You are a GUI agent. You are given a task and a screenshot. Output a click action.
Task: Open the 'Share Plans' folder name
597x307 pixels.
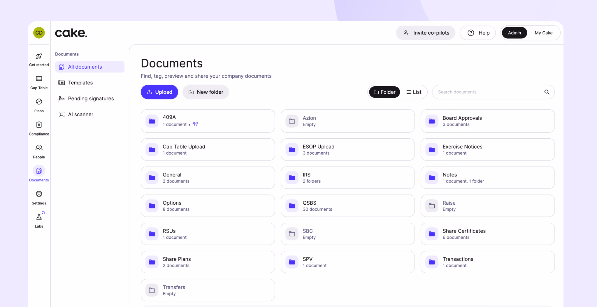pyautogui.click(x=177, y=259)
